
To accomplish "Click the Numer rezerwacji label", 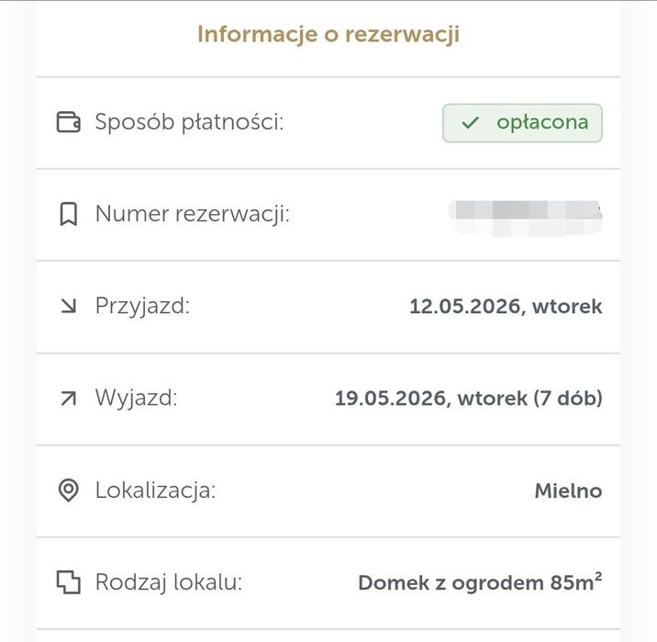I will pyautogui.click(x=193, y=215).
